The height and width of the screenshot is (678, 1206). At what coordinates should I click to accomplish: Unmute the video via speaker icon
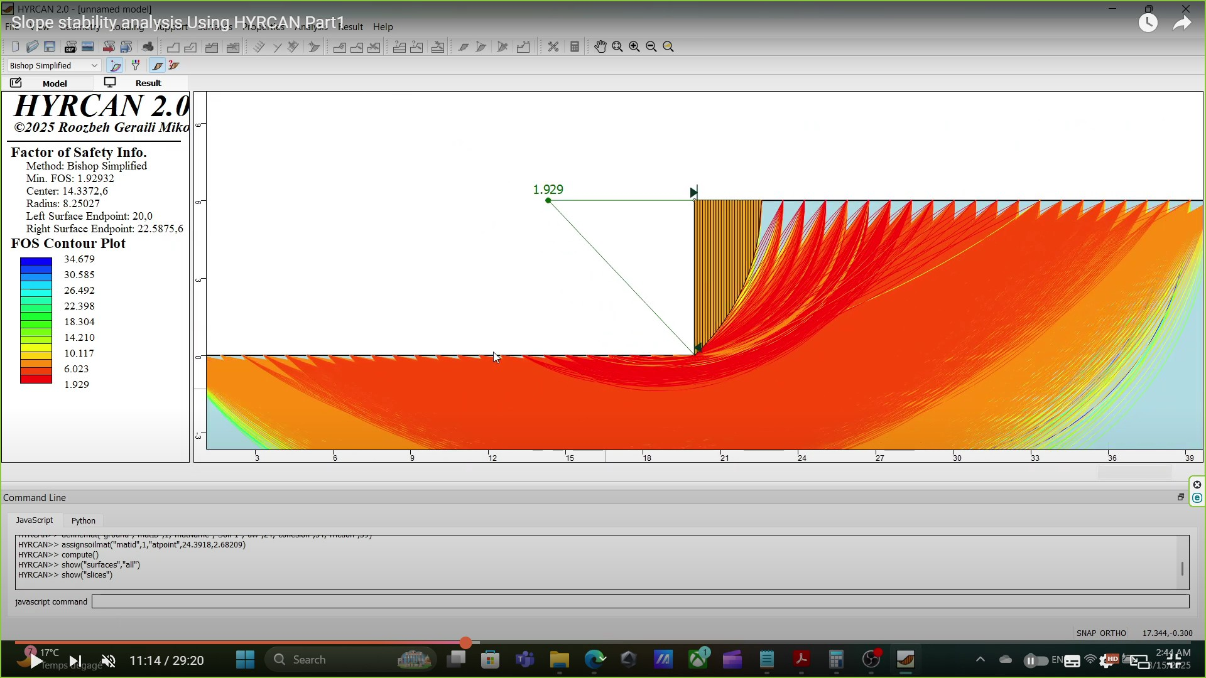(x=109, y=660)
